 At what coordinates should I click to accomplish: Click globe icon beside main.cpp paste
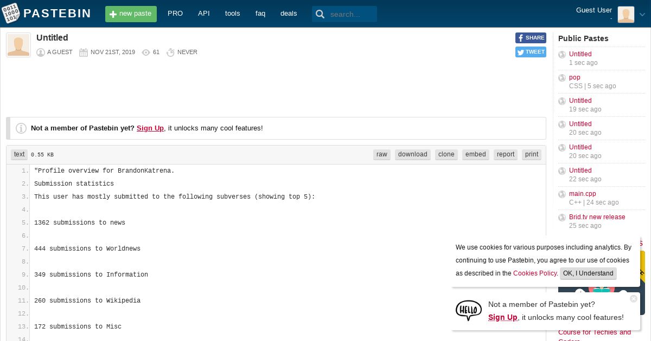tap(562, 194)
